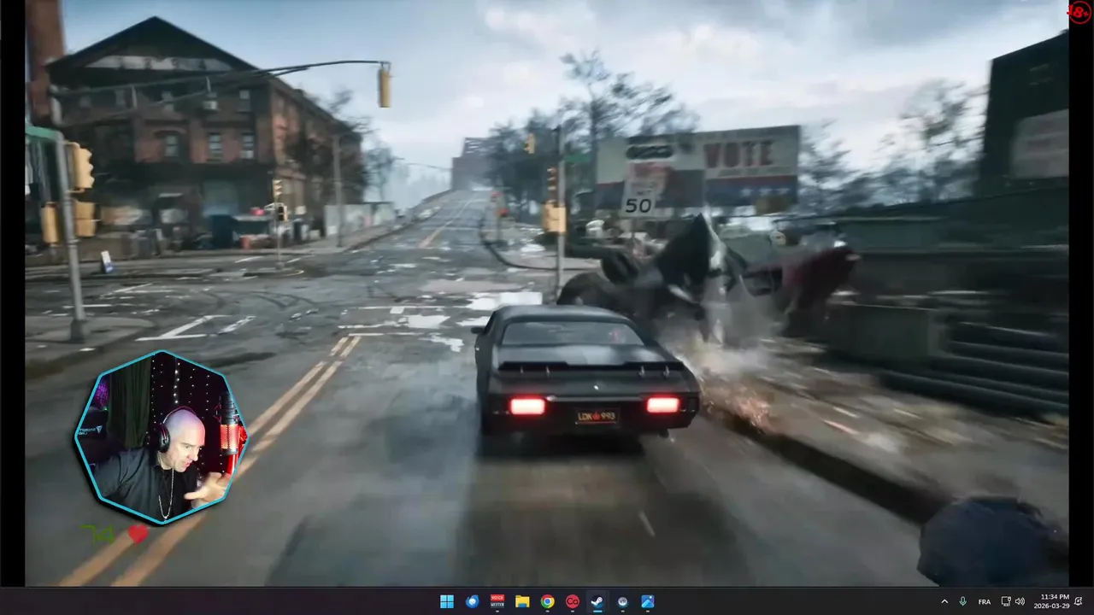
Task: Open the red circular app in taskbar
Action: 573,601
